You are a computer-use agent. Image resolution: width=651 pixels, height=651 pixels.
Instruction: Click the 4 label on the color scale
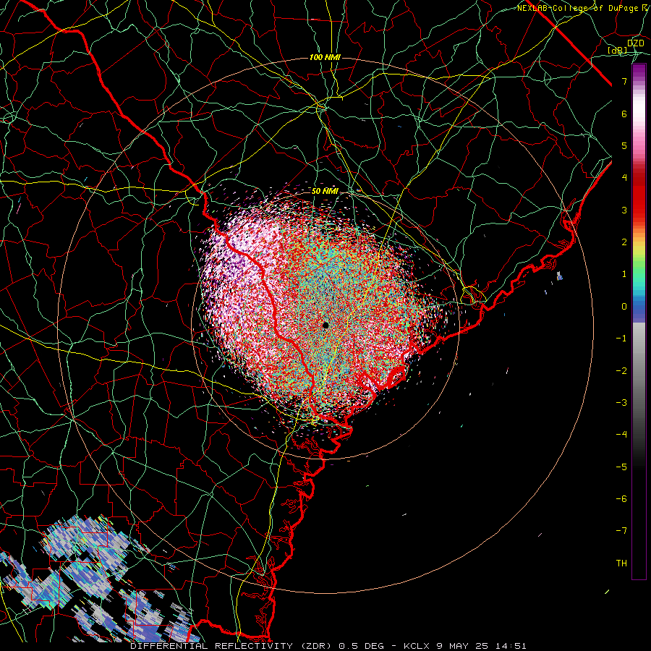624,178
